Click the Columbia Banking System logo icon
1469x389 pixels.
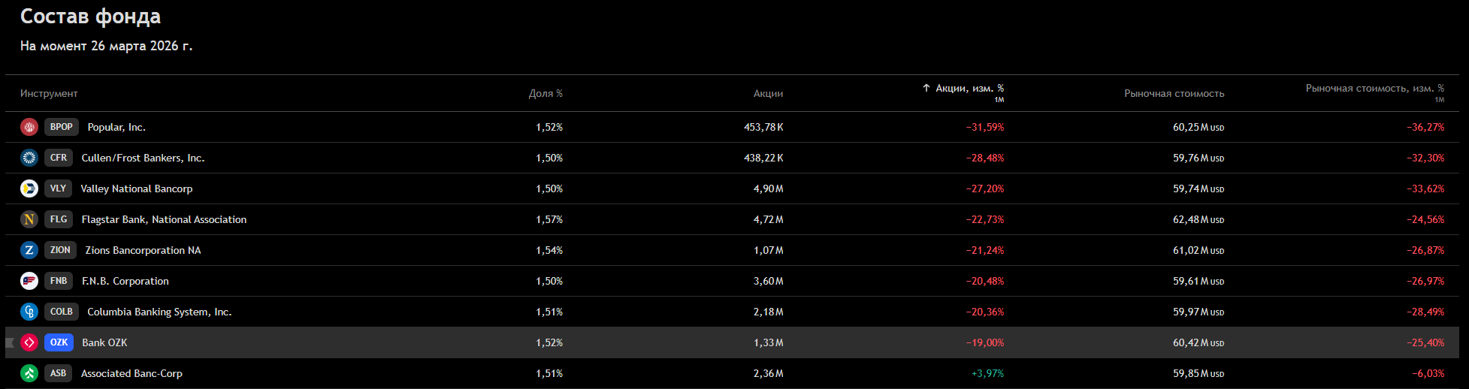[x=29, y=312]
